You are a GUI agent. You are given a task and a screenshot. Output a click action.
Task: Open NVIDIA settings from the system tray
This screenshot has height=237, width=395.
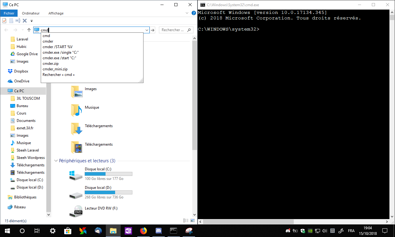310,231
